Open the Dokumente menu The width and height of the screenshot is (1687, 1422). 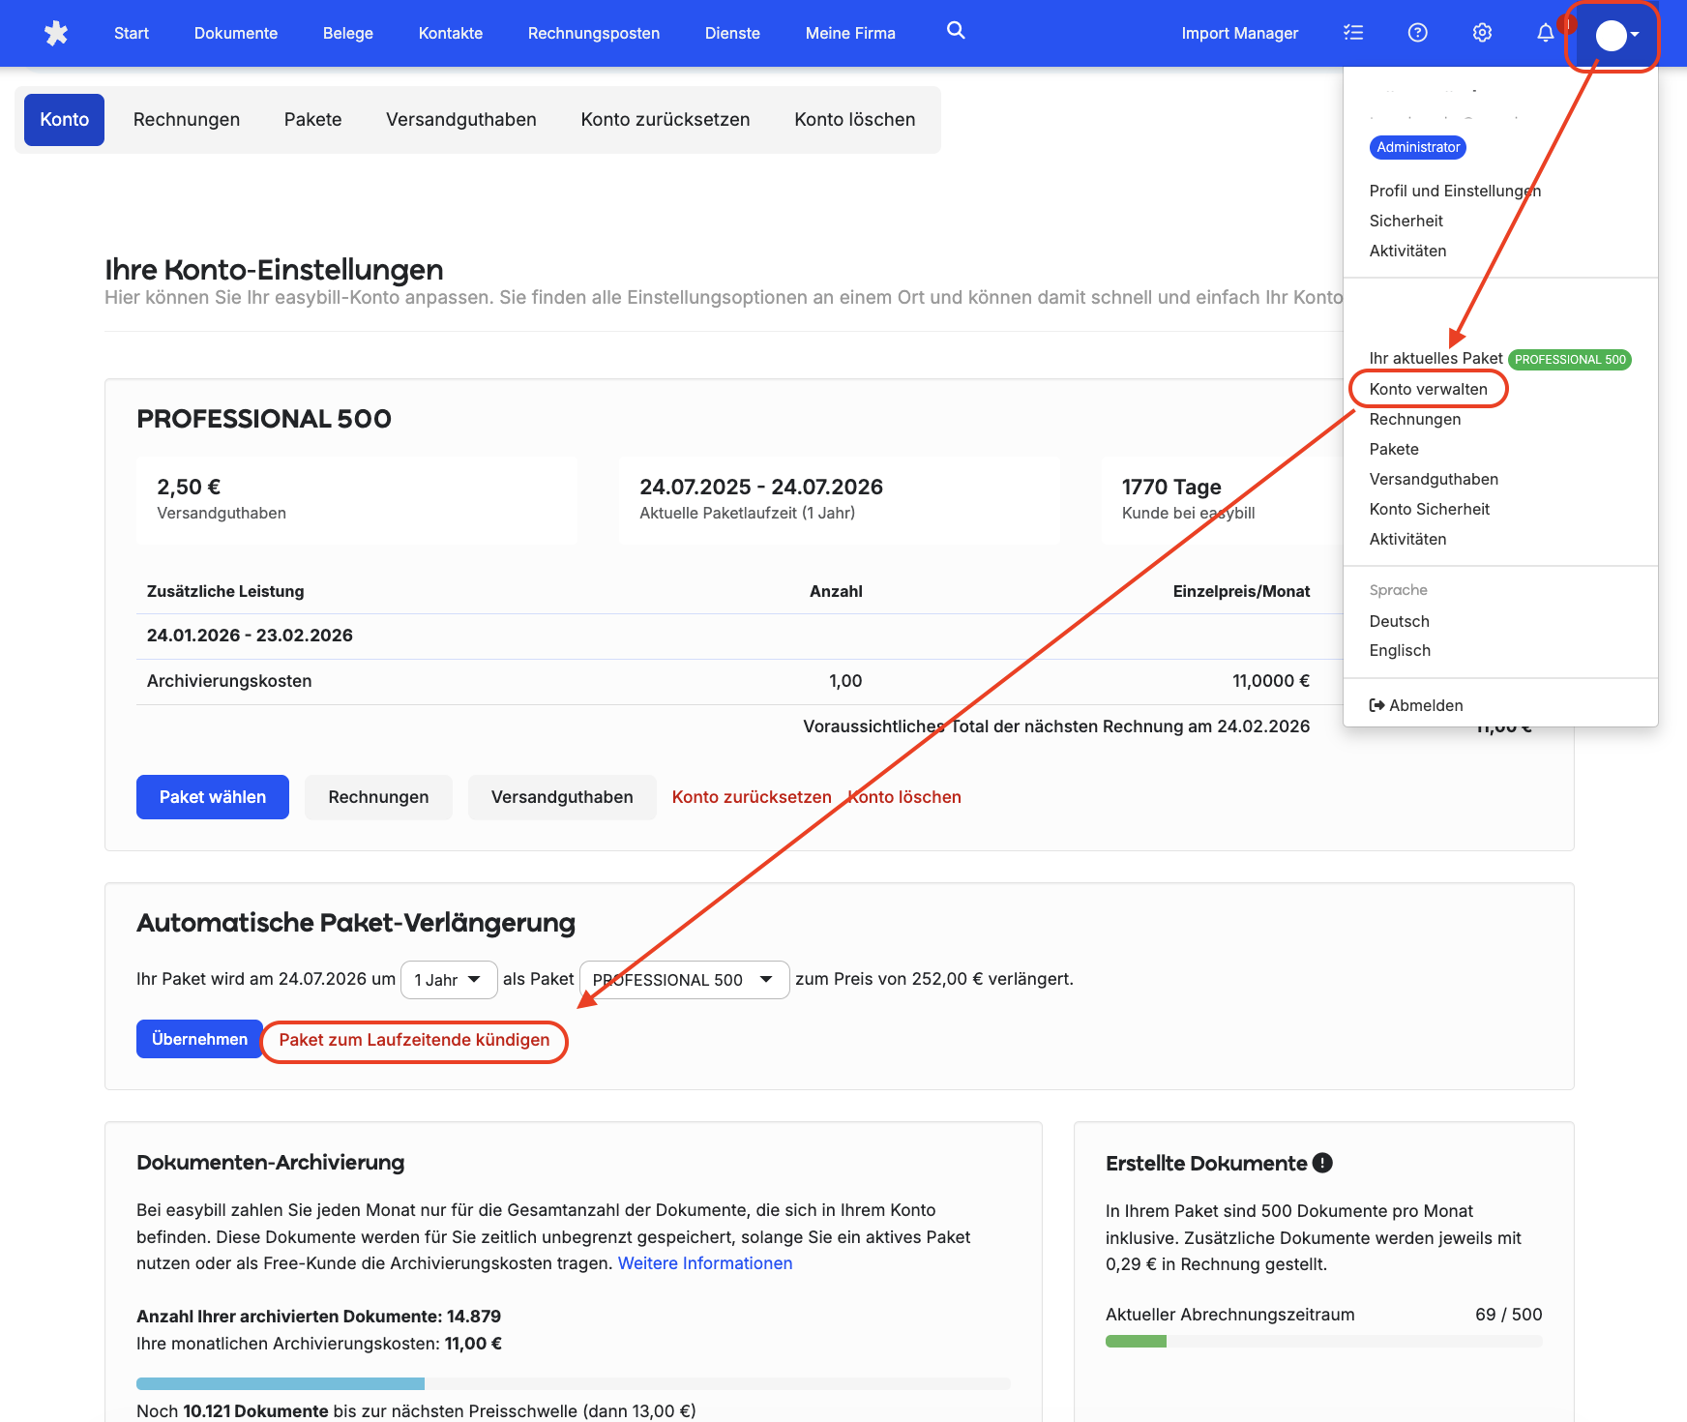[x=236, y=33]
